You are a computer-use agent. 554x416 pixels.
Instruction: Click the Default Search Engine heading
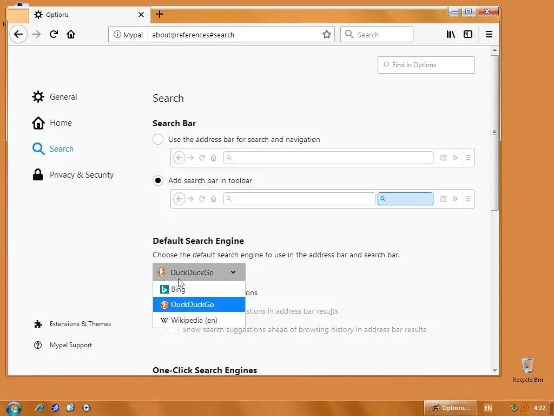(198, 241)
